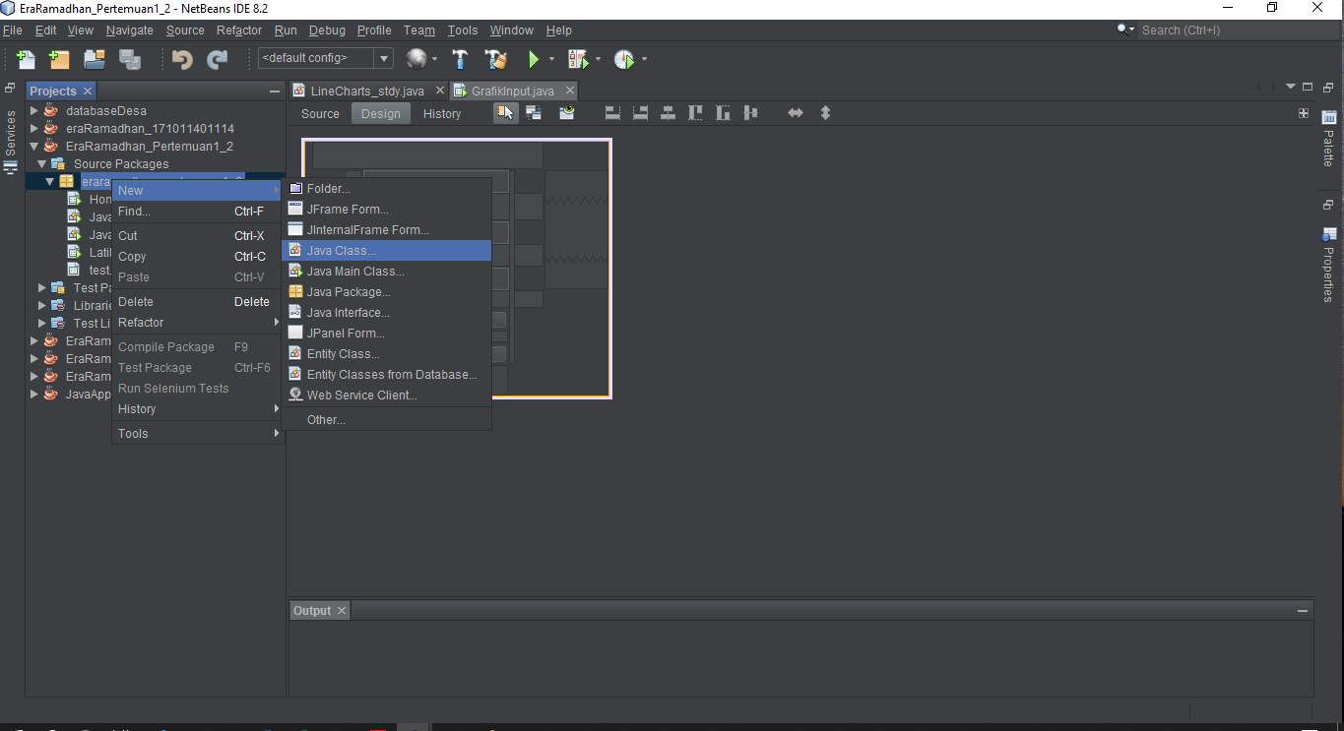
Task: Click the Search magnifier icon
Action: point(1124,30)
